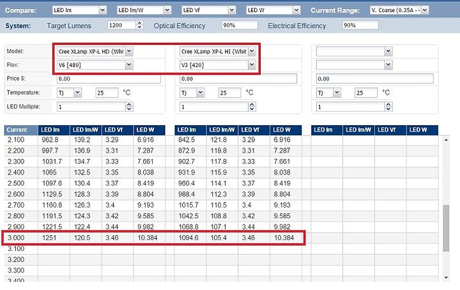460x290 pixels.
Task: Edit temperature value 25 for third LED
Action: 366,93
